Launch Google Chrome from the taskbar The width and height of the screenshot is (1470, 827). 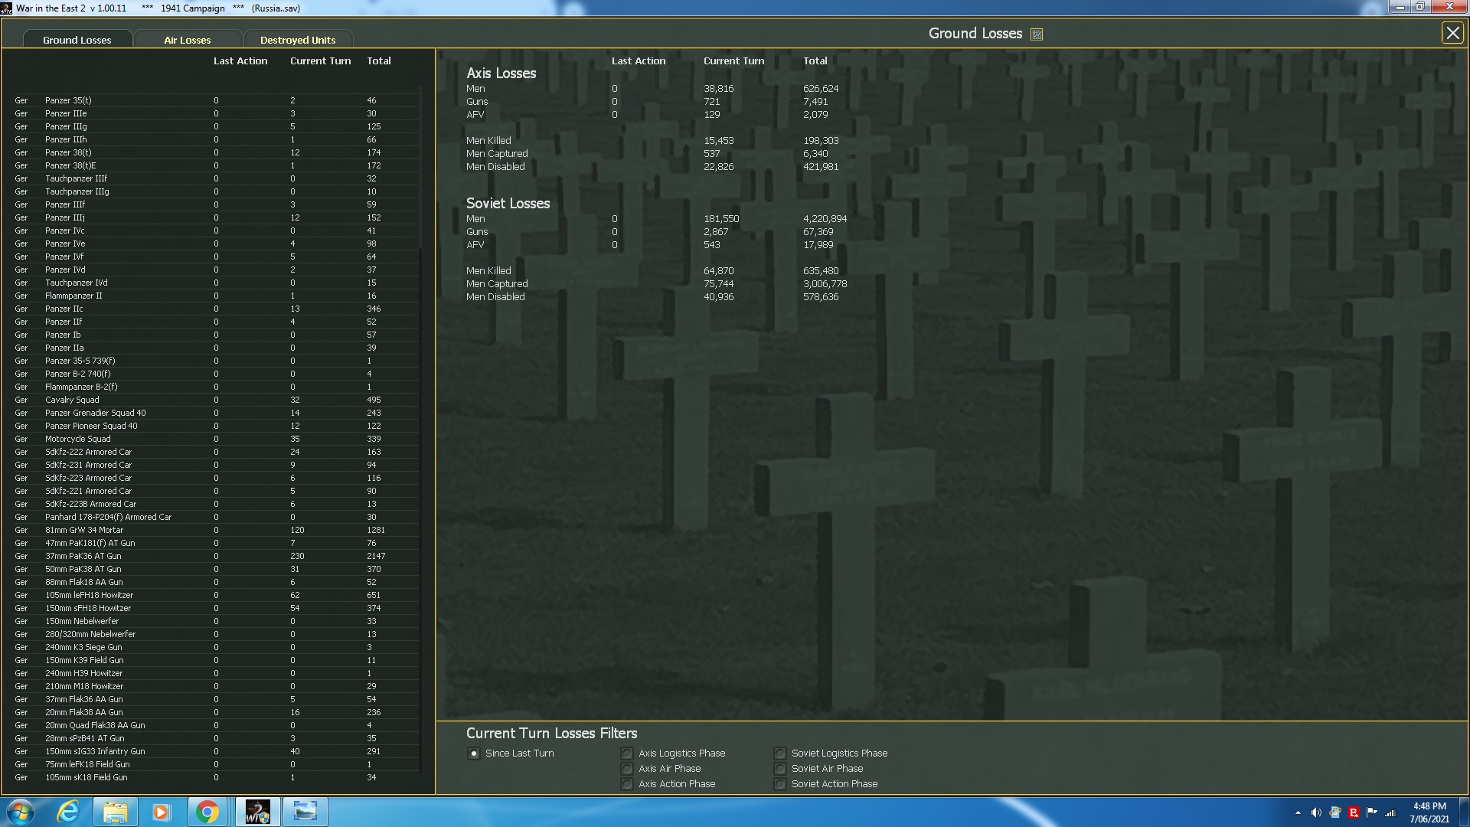207,812
